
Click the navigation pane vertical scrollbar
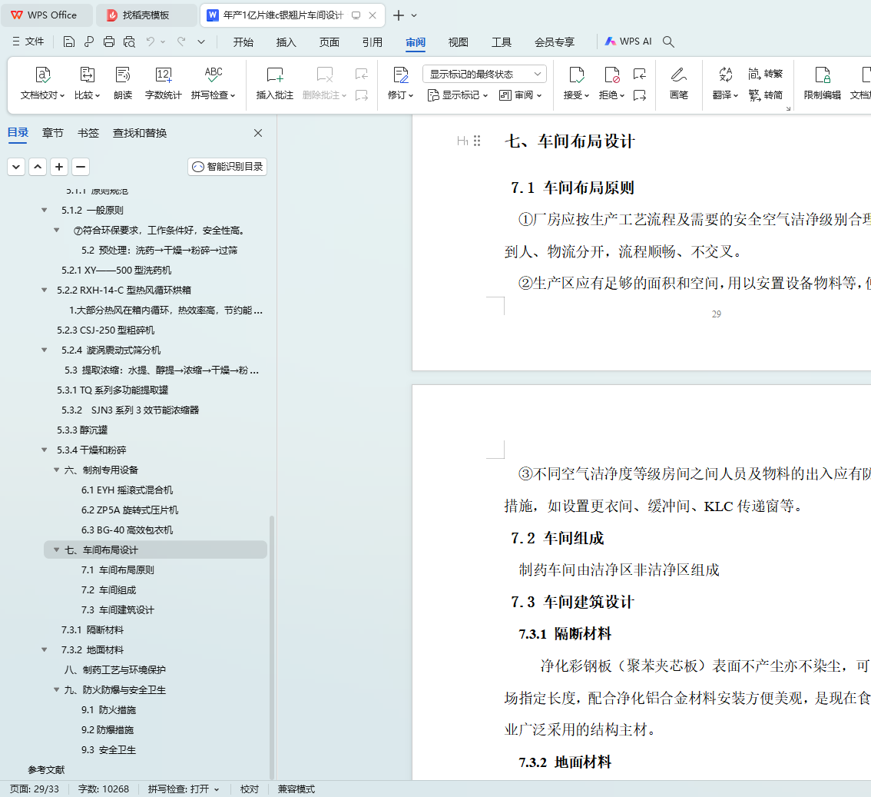pos(271,646)
